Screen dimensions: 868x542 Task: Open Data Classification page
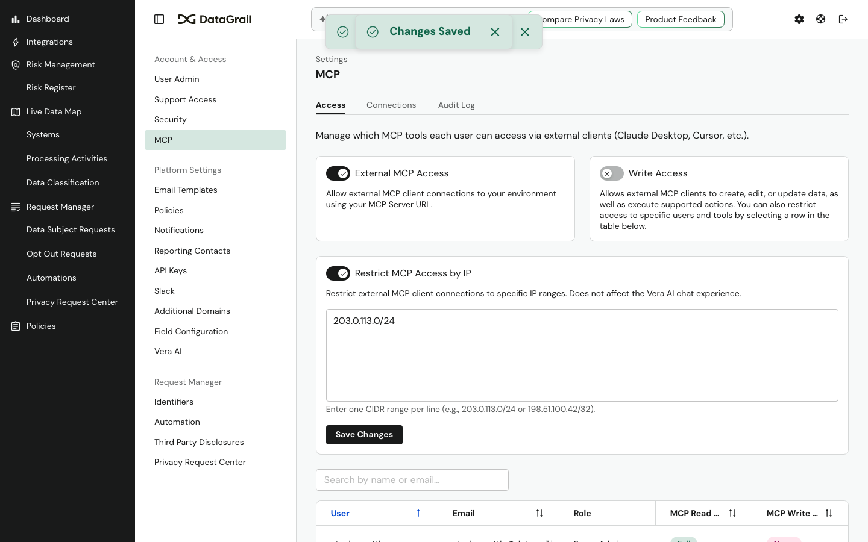pyautogui.click(x=63, y=182)
